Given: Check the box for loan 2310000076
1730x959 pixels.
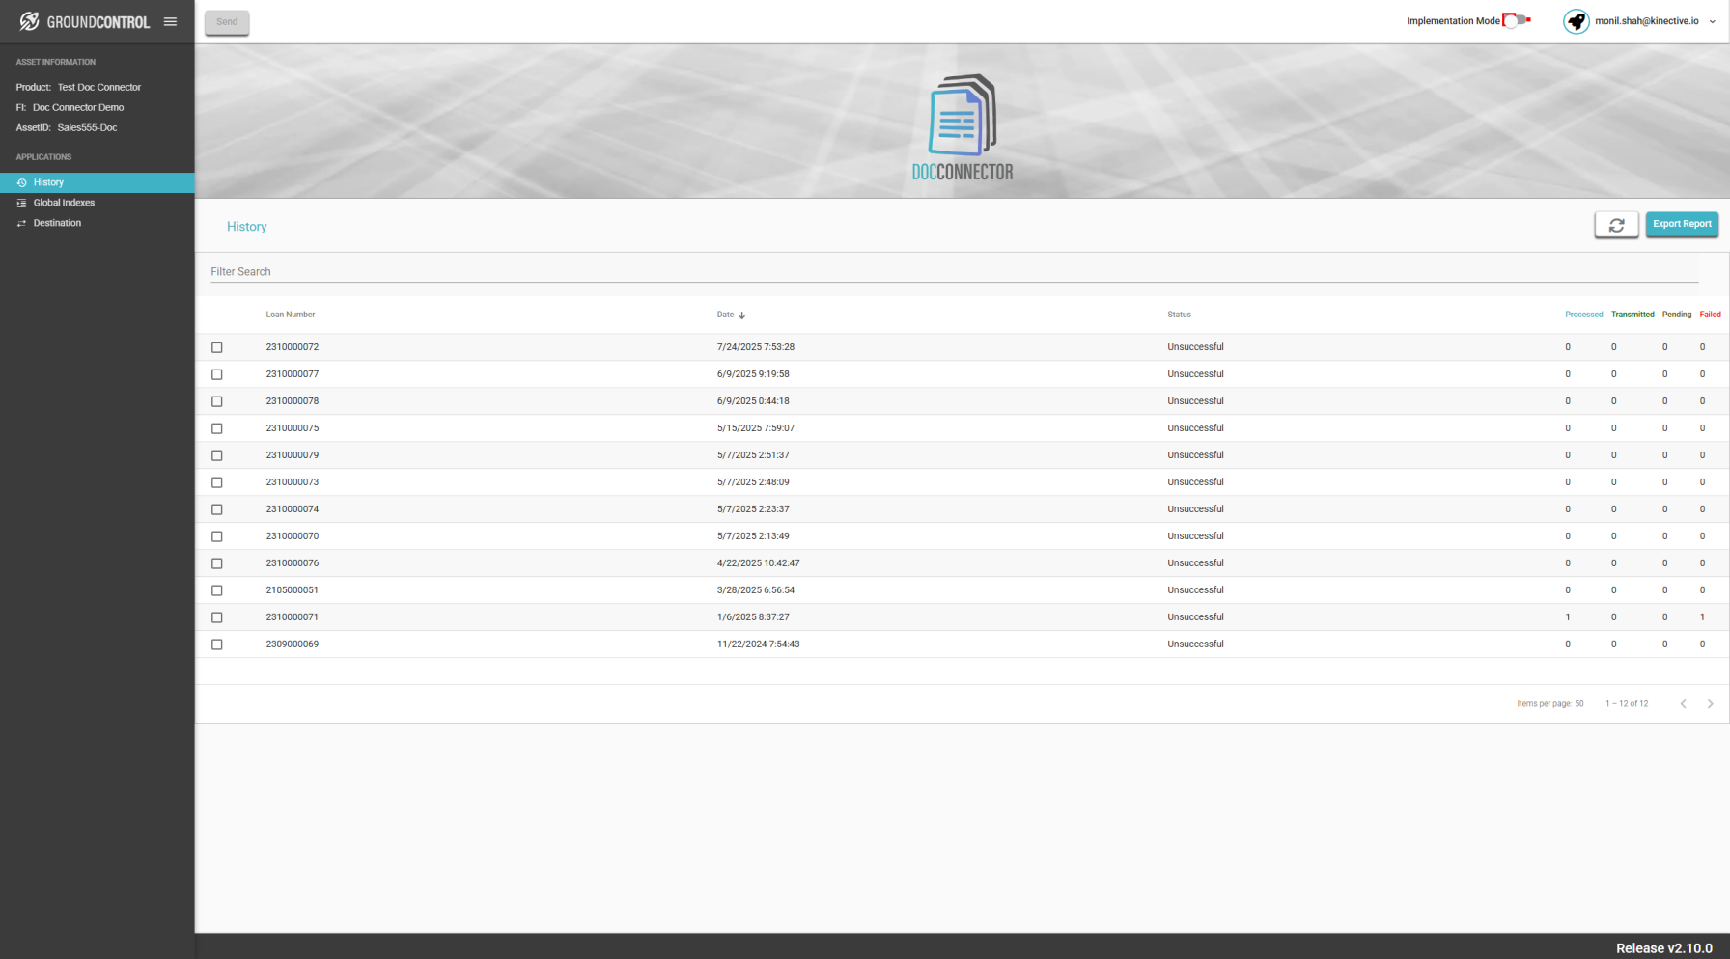Looking at the screenshot, I should 217,563.
